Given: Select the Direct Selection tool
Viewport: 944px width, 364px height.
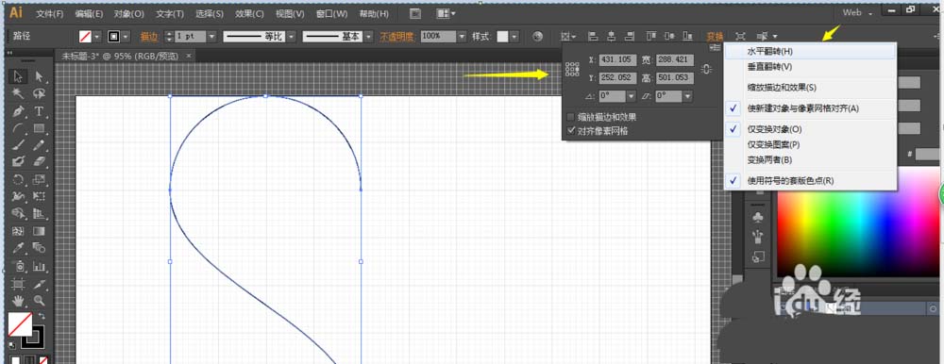Looking at the screenshot, I should pyautogui.click(x=39, y=76).
